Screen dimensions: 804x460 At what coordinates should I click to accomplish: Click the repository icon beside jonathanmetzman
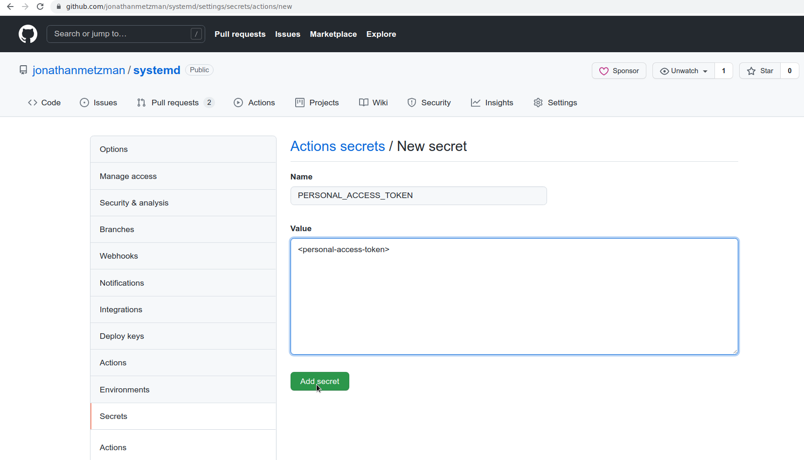(23, 70)
